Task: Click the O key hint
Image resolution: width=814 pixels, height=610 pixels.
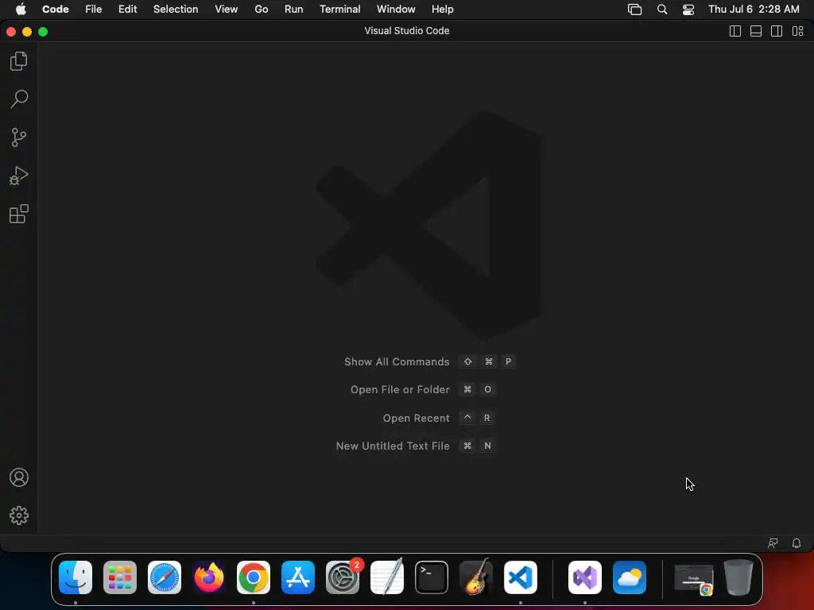Action: click(487, 389)
